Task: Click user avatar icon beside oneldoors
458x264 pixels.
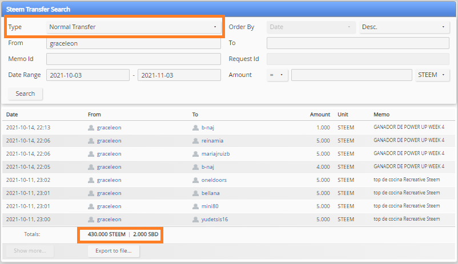Action: coord(195,180)
